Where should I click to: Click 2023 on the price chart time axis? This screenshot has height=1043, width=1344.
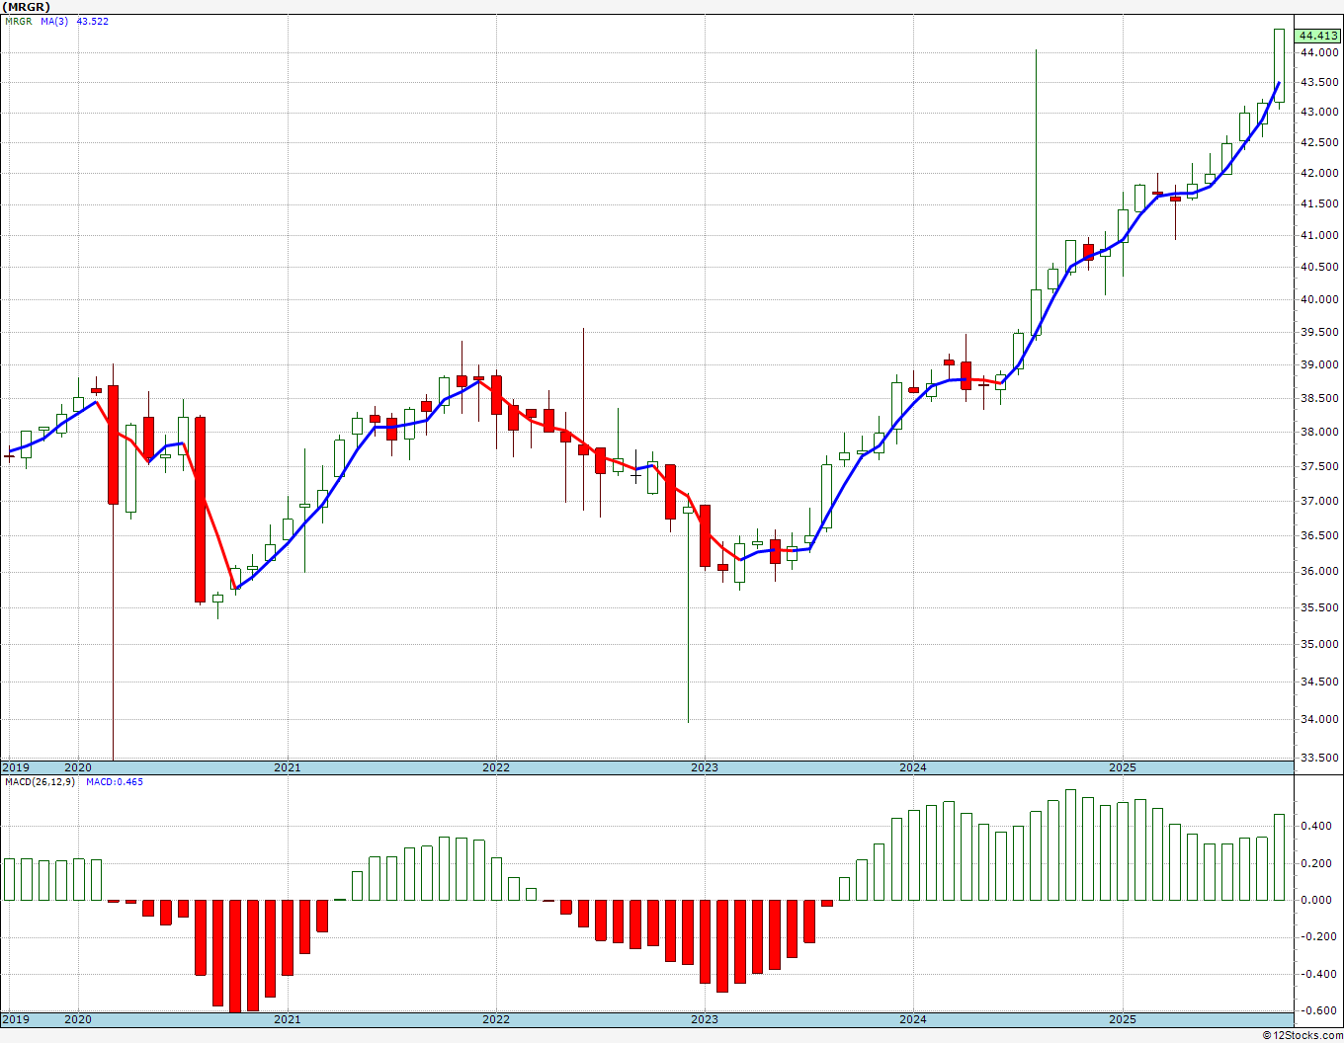704,767
